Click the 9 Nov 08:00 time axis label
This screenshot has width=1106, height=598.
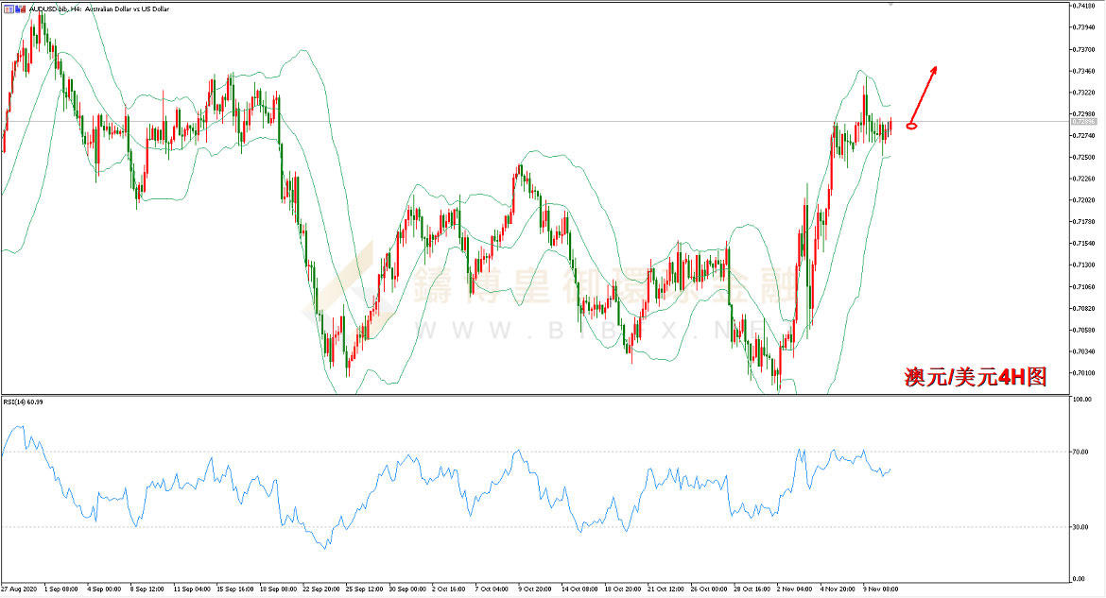pos(880,589)
